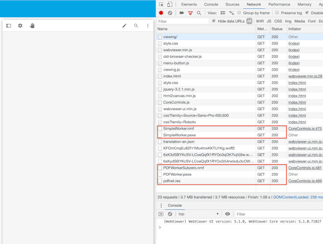This screenshot has width=323, height=244.
Task: Stop recording network log red button
Action: 161,13
